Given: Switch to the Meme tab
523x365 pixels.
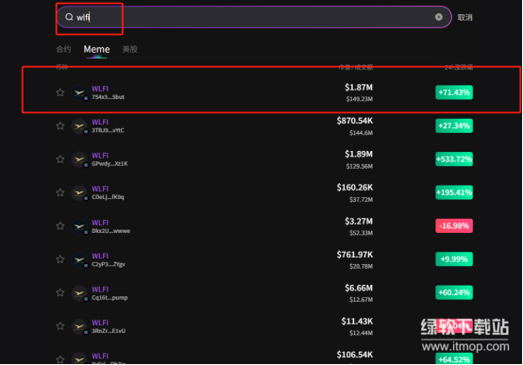Looking at the screenshot, I should pos(96,49).
